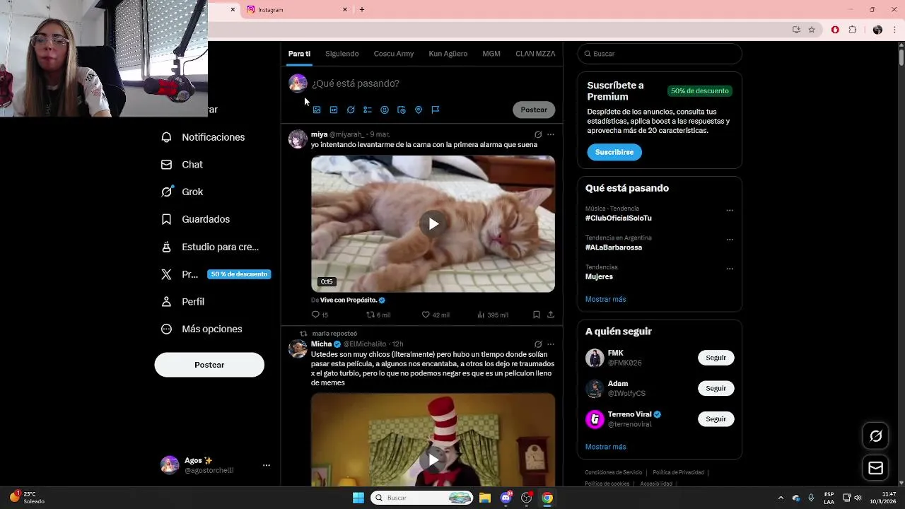Add a GIF in the composer
905x509 pixels.
(334, 110)
